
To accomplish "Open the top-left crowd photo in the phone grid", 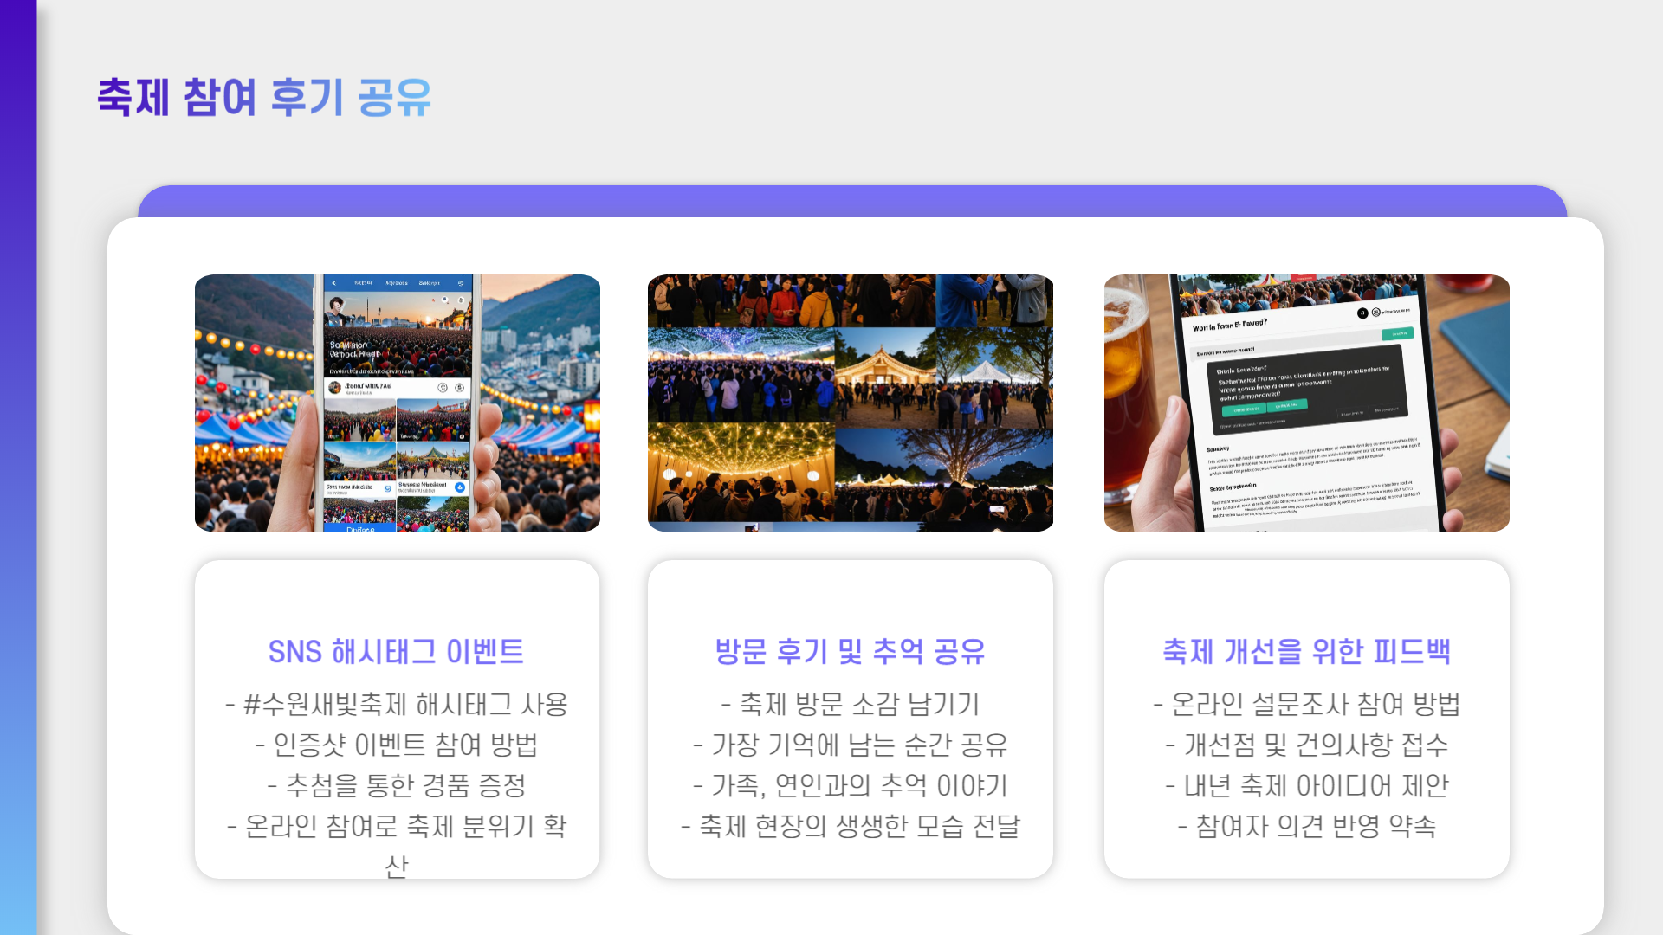I will pos(358,421).
